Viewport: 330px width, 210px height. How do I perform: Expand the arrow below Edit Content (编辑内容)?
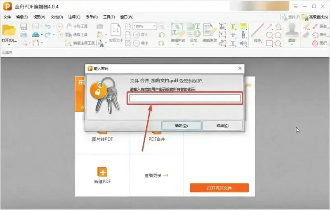pyautogui.click(x=178, y=45)
